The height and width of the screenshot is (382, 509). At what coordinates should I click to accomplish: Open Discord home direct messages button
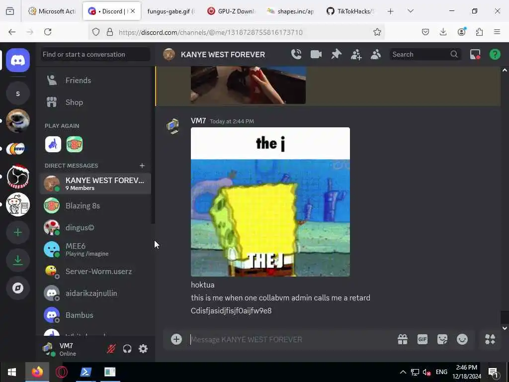(18, 60)
